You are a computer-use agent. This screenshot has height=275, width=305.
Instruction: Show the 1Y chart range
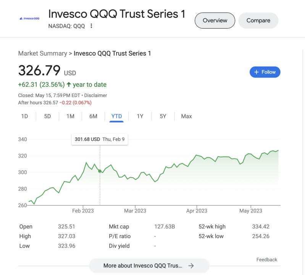click(140, 116)
